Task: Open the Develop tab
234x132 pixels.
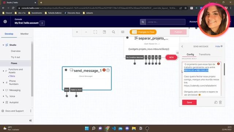Action: tap(9, 34)
